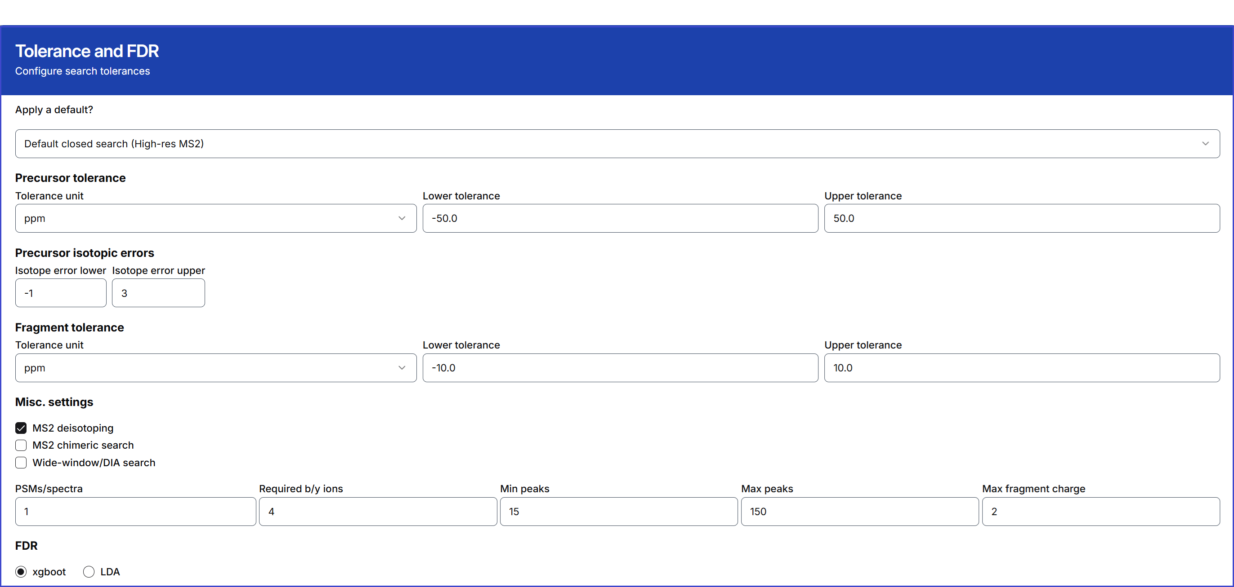Edit the Required b/y ions field
Image resolution: width=1234 pixels, height=587 pixels.
point(377,511)
